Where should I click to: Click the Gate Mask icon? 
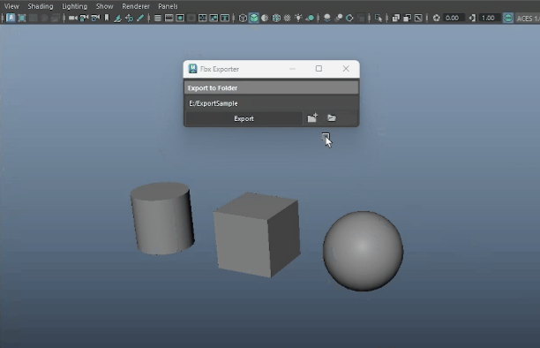coord(191,18)
